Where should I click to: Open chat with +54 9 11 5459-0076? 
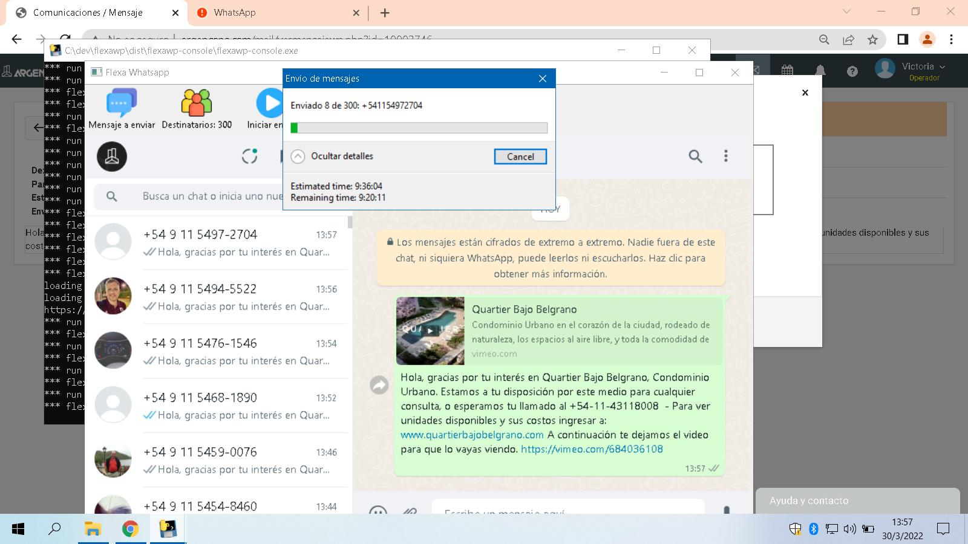[218, 460]
